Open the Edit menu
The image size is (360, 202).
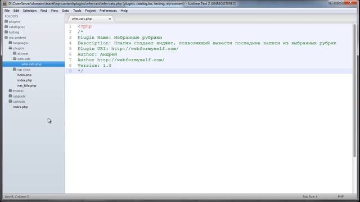tap(16, 11)
